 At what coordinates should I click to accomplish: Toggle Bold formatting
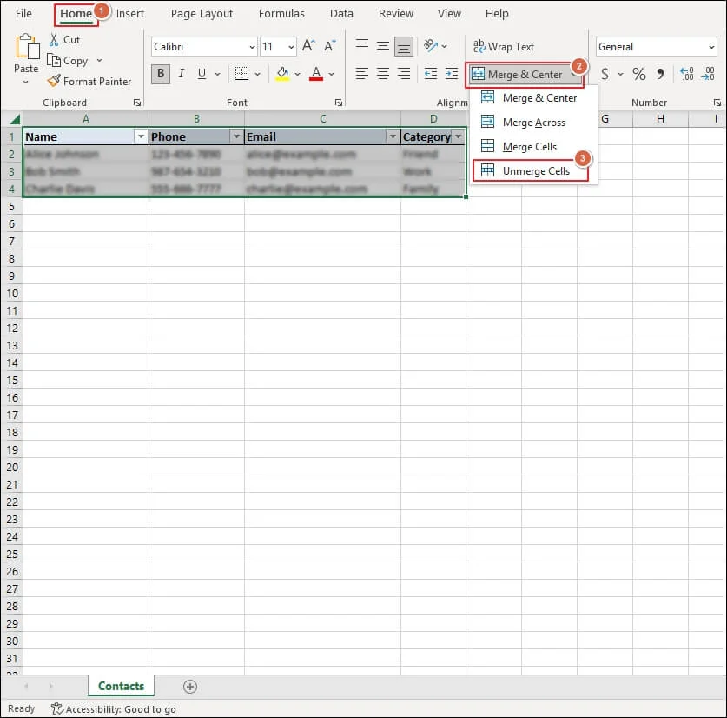pos(161,74)
